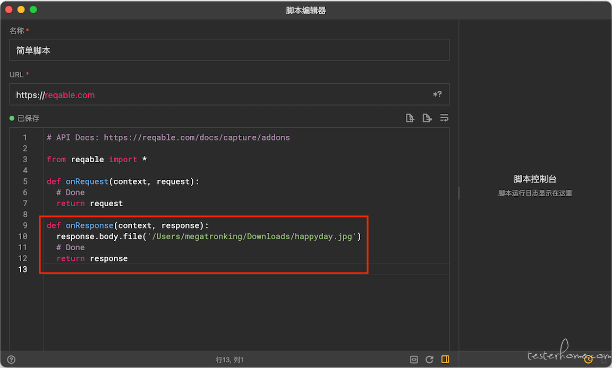Click line number 13 in the gutter
612x368 pixels.
tap(23, 269)
